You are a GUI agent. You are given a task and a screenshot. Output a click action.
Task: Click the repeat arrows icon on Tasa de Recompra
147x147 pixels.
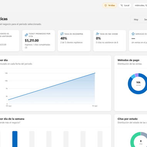click(x=62, y=34)
